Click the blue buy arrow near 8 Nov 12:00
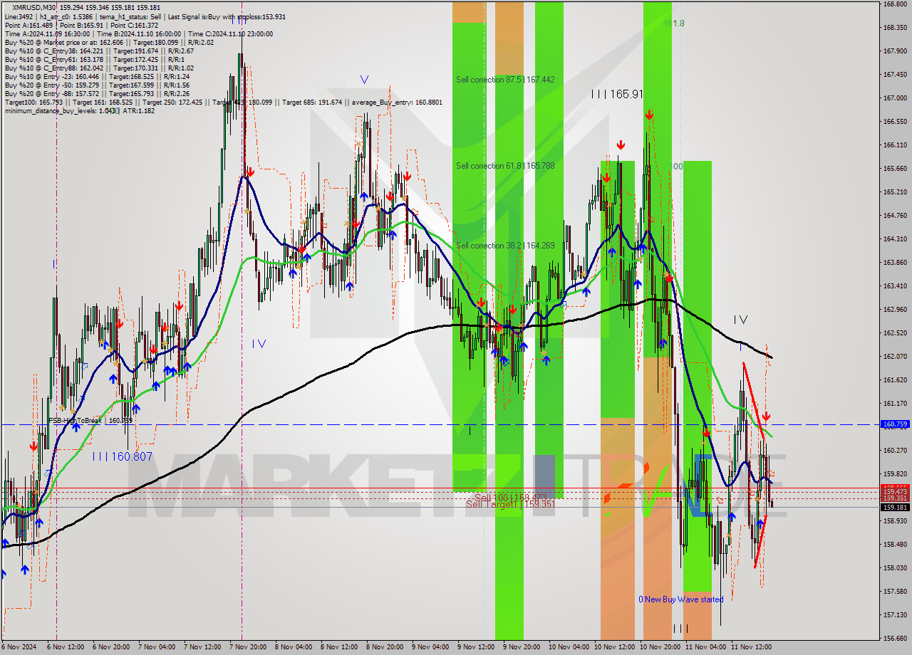Viewport: 912px width, 655px height. 349,286
